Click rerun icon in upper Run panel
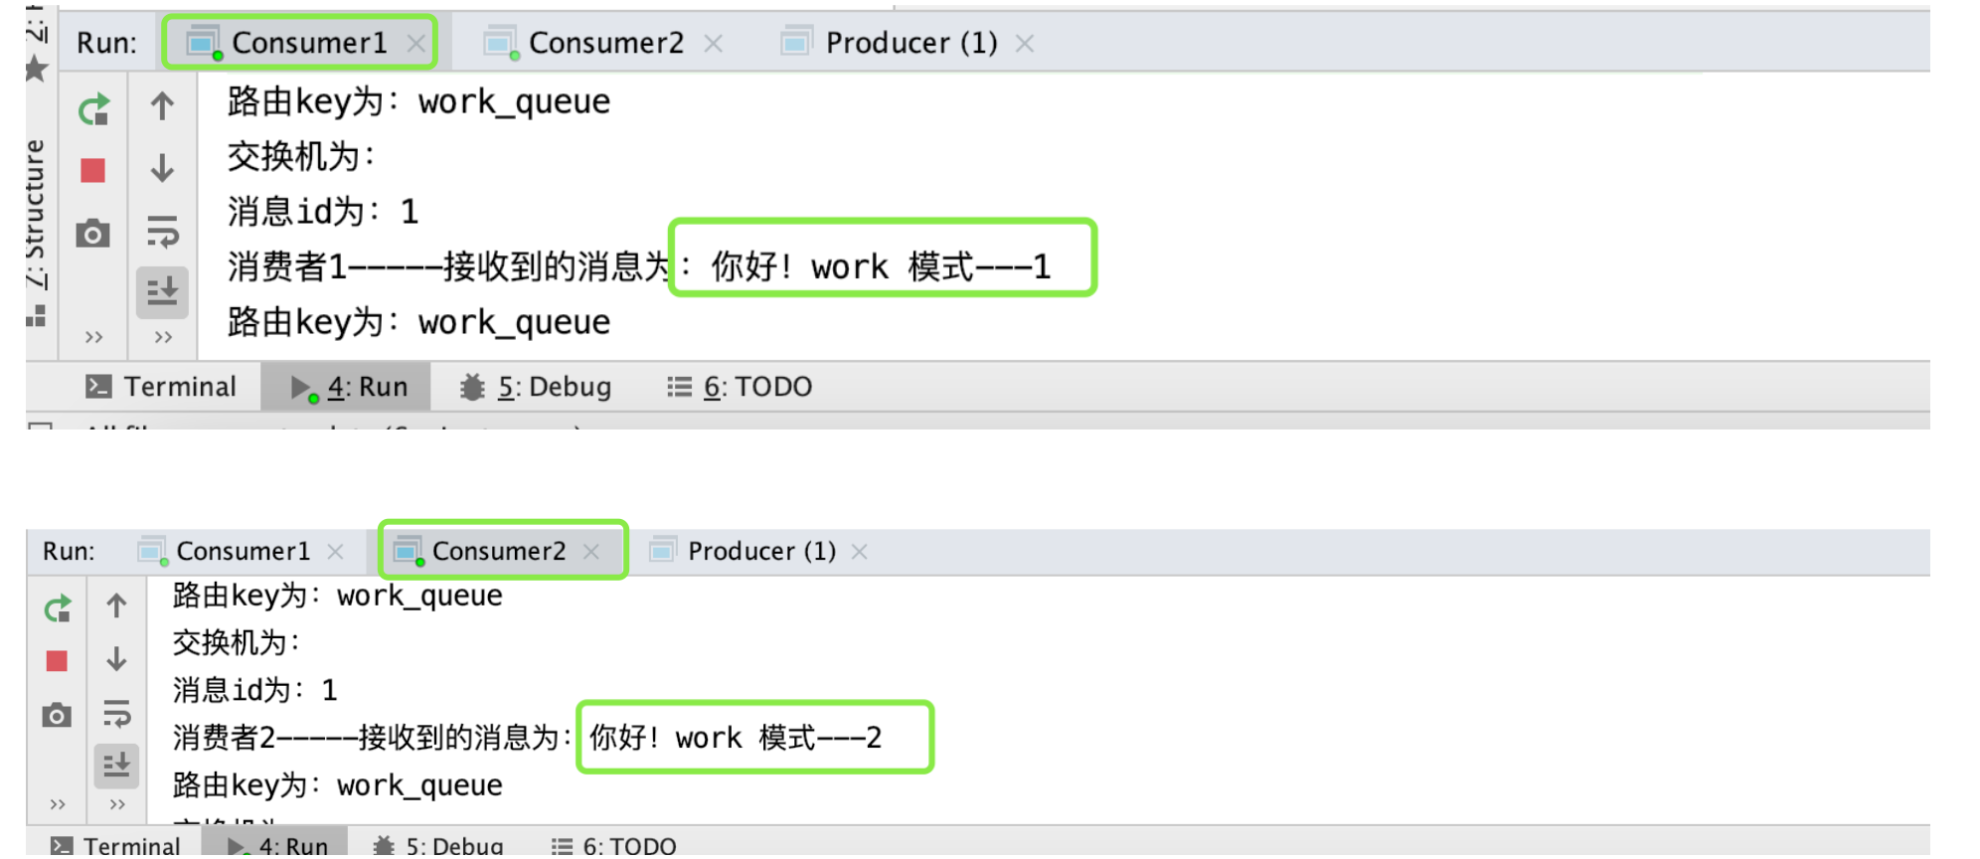 (93, 109)
